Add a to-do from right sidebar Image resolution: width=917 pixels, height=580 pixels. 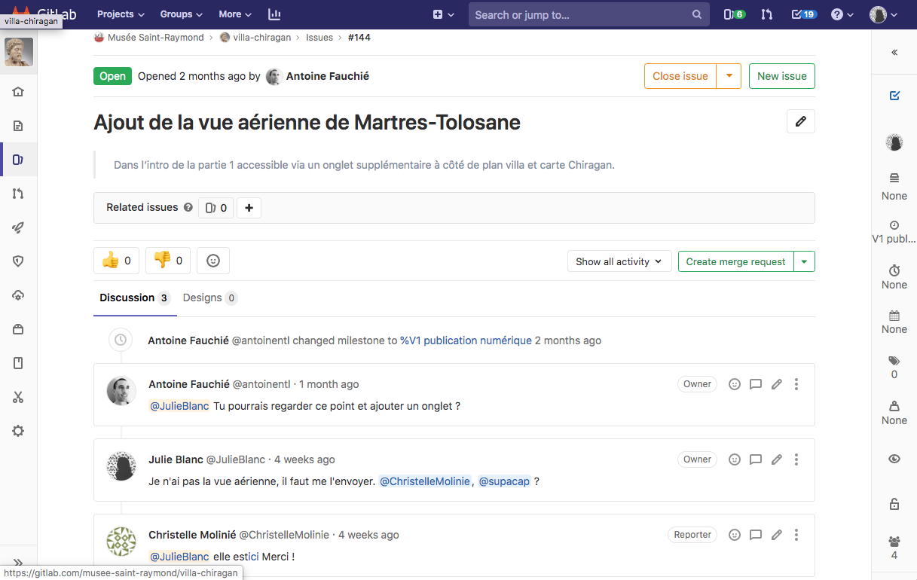pos(894,96)
